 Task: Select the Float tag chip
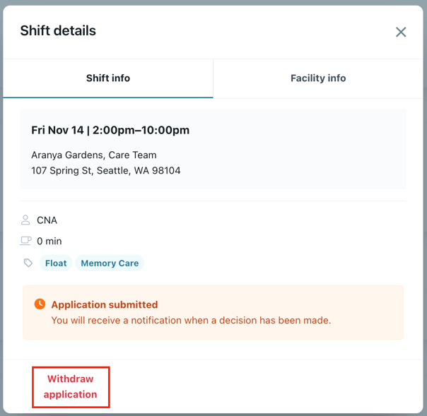pos(56,263)
